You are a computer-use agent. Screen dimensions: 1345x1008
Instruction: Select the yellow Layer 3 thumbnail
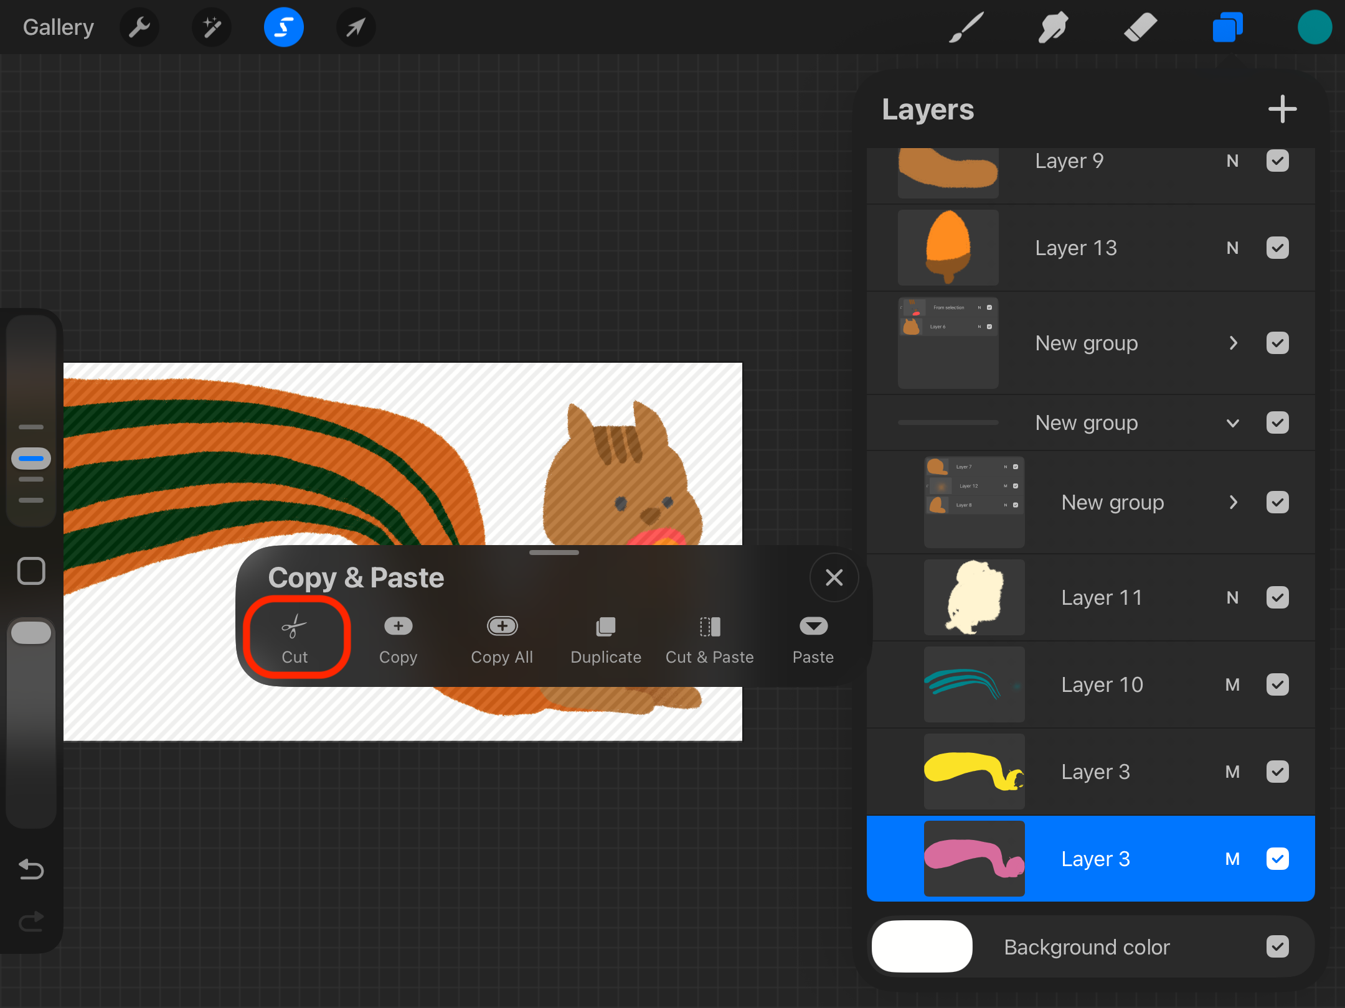tap(974, 772)
